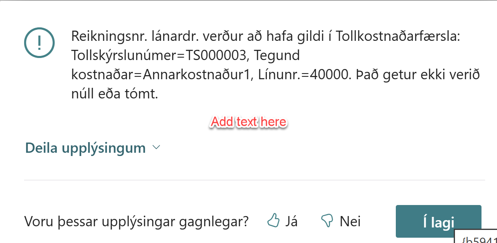Click the thumbs up icon
The image size is (497, 243).
tap(273, 221)
